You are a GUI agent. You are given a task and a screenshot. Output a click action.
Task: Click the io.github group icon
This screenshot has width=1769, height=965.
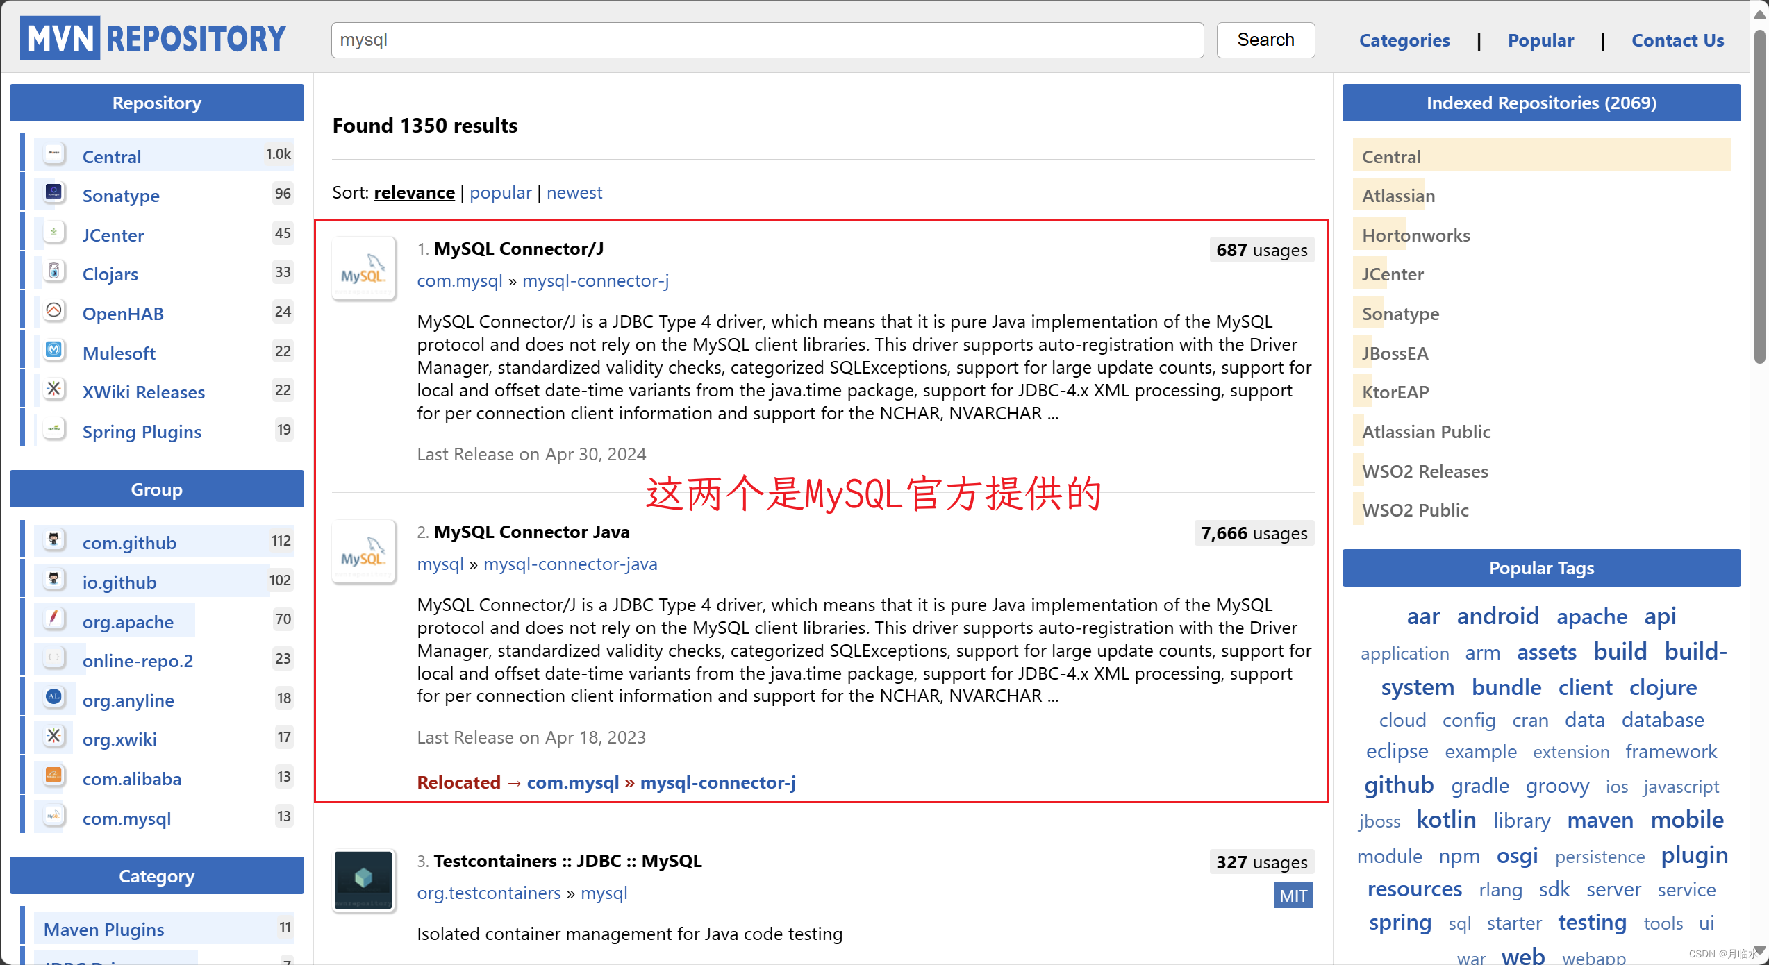coord(53,579)
